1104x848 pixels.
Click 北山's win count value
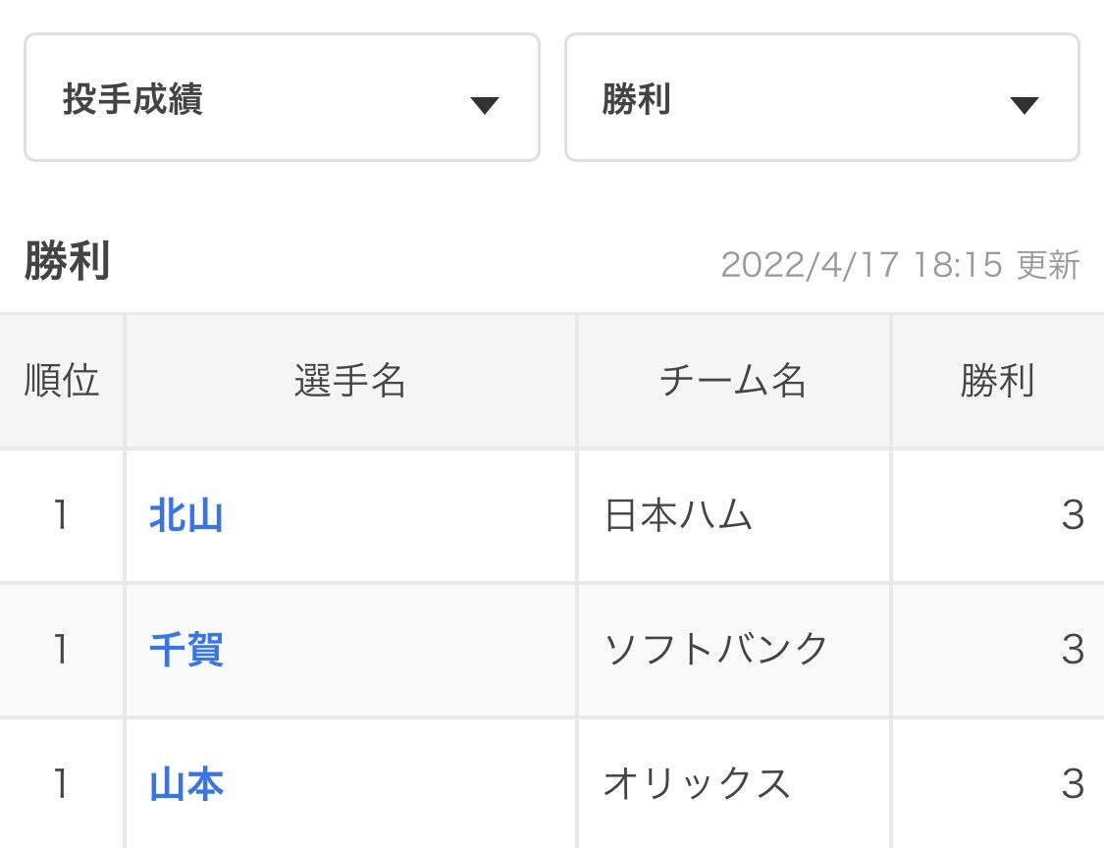1073,515
